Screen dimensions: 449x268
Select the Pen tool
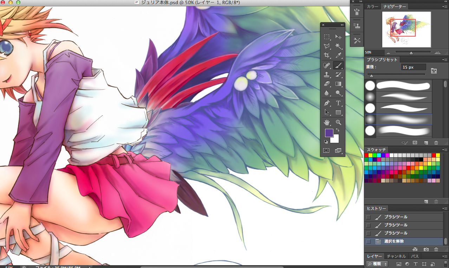[327, 103]
